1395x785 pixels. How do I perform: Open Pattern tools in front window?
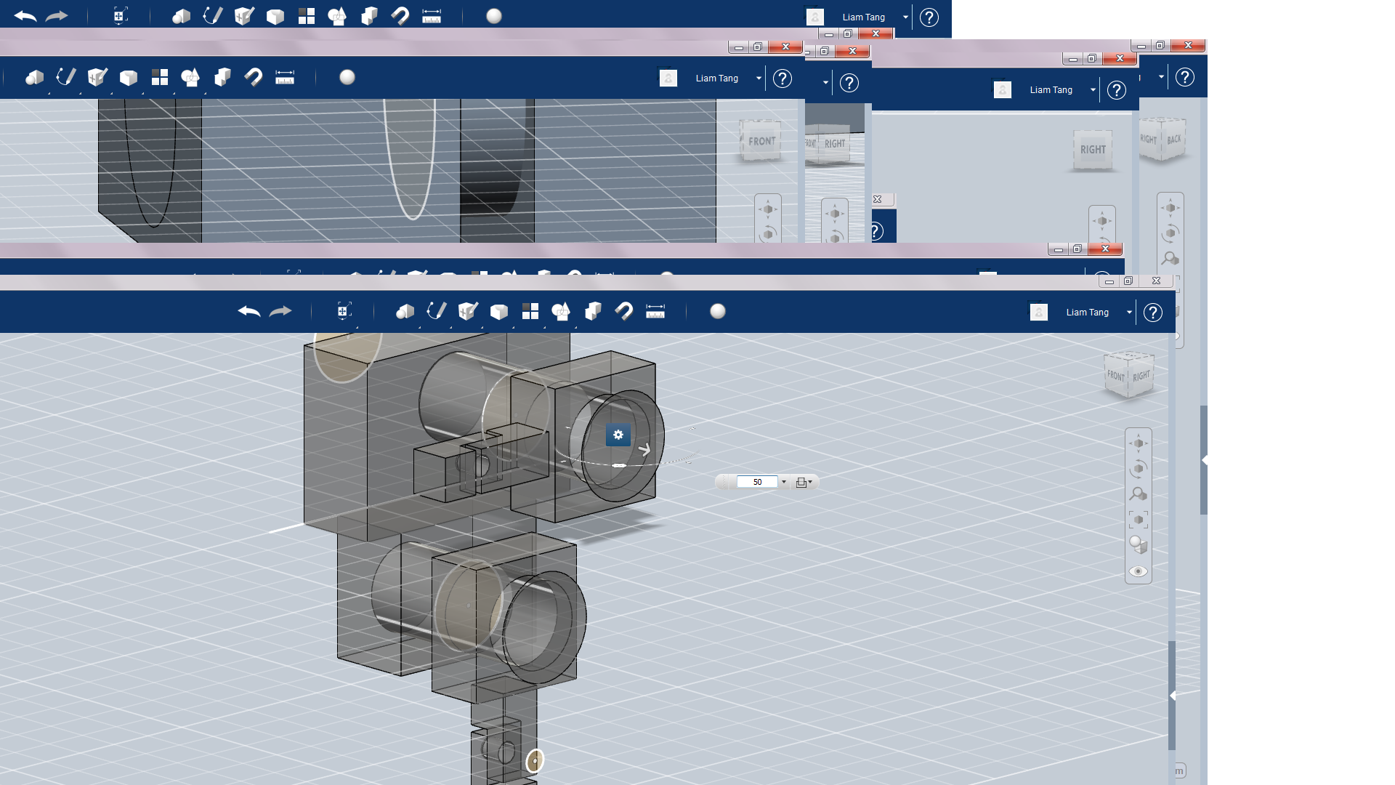click(x=530, y=312)
